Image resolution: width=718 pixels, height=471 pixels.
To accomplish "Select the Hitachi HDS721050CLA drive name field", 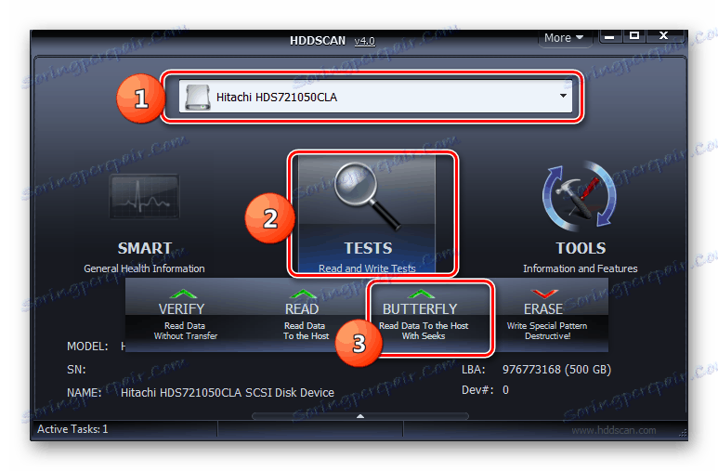I will click(375, 97).
